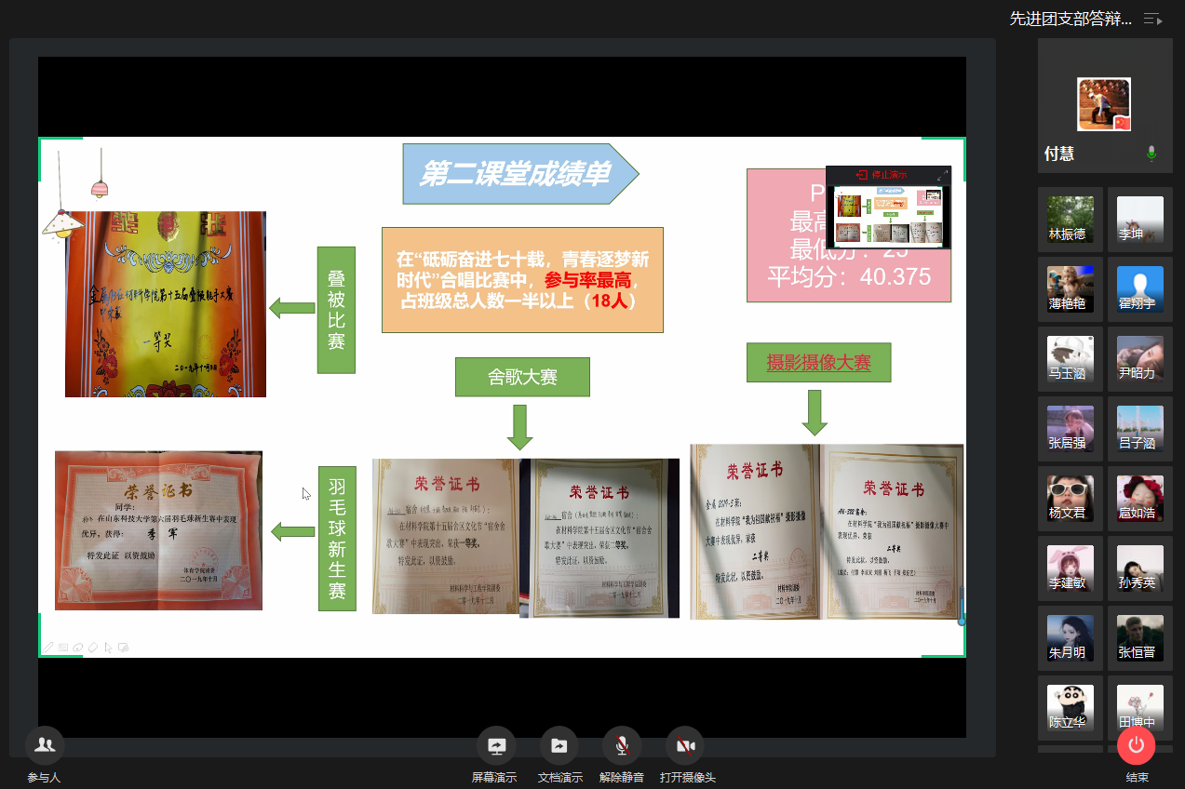Open the meeting title 先进团支部答辩
This screenshot has height=789, width=1185.
[1071, 19]
